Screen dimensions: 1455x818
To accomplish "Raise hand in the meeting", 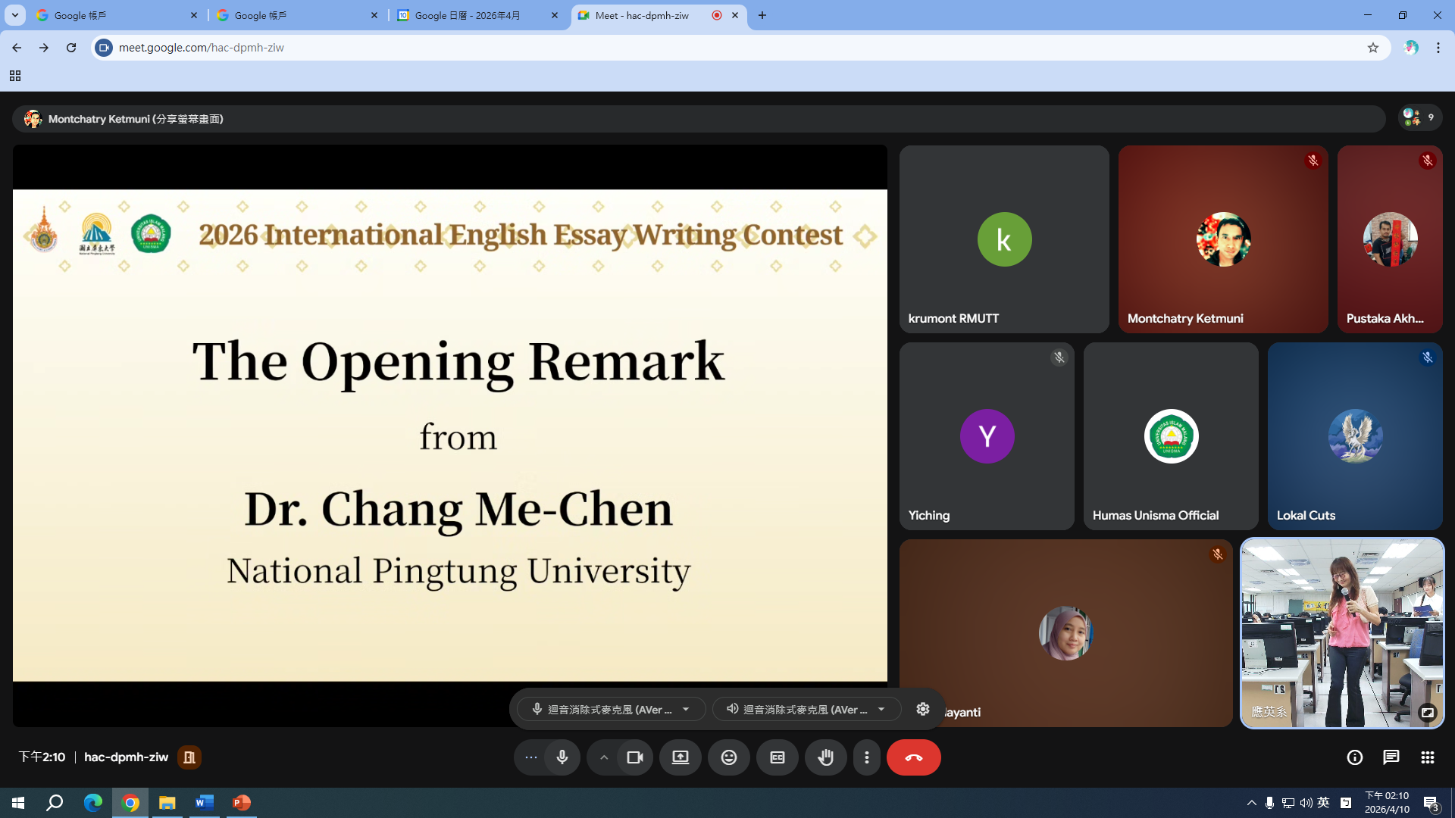I will pyautogui.click(x=825, y=757).
